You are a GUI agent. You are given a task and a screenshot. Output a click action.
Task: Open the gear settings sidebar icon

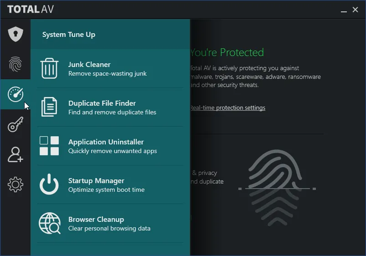pos(15,184)
